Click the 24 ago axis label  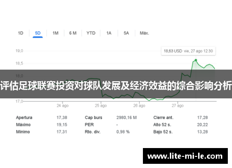point(63,106)
